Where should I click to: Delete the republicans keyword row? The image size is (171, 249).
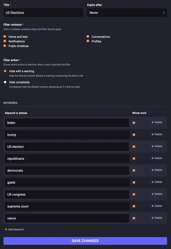157,158
